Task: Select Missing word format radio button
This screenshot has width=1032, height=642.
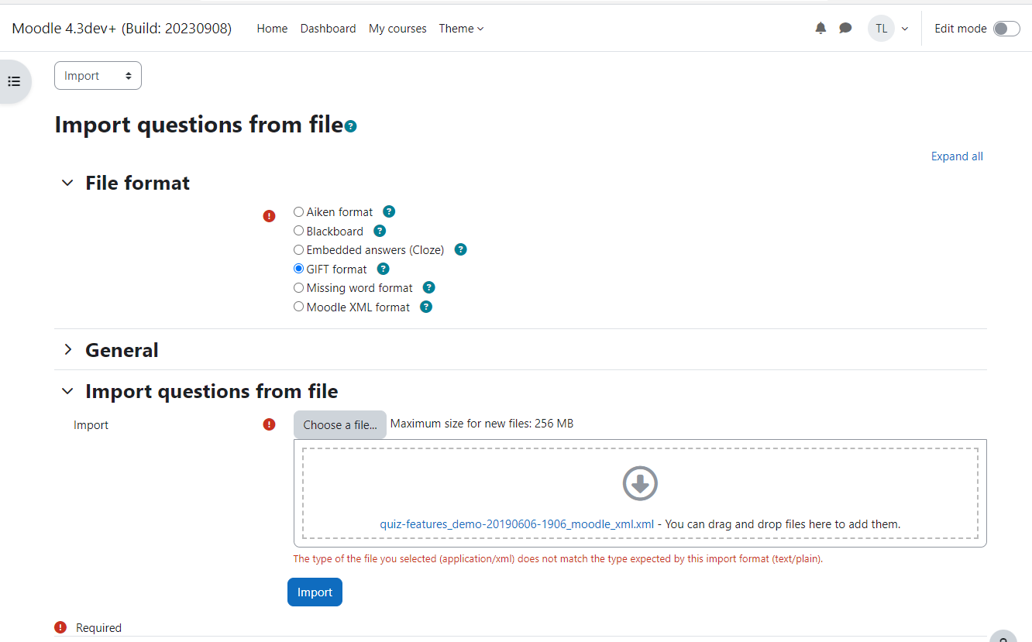Action: (x=298, y=287)
